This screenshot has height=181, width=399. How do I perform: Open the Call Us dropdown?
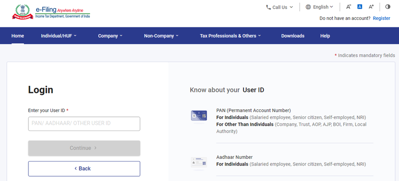(280, 8)
